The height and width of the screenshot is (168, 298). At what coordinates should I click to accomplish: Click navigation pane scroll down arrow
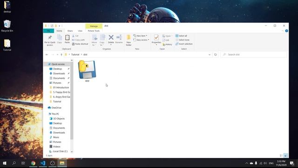pos(72,152)
